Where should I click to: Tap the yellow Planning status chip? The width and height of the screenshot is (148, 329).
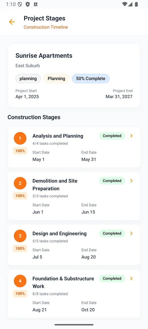pos(56,78)
